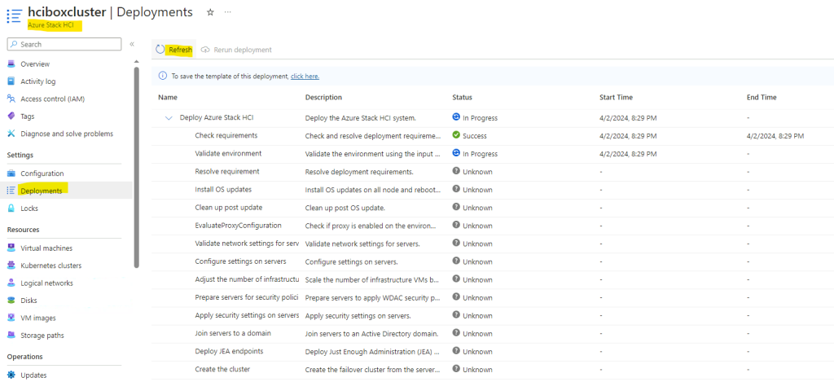This screenshot has height=382, width=834.
Task: Click the info icon in the template banner
Action: [x=163, y=76]
